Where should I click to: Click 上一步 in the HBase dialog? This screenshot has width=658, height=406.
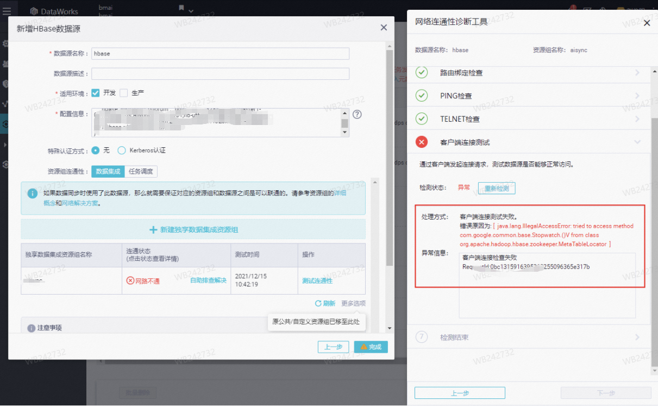pos(333,347)
